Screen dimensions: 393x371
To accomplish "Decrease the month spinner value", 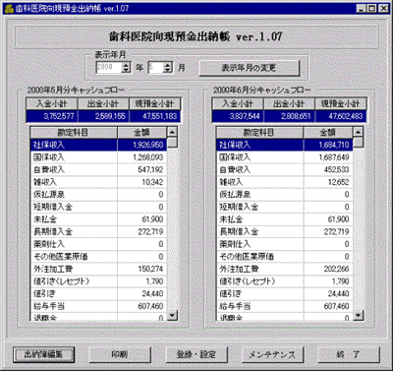I will [x=168, y=71].
